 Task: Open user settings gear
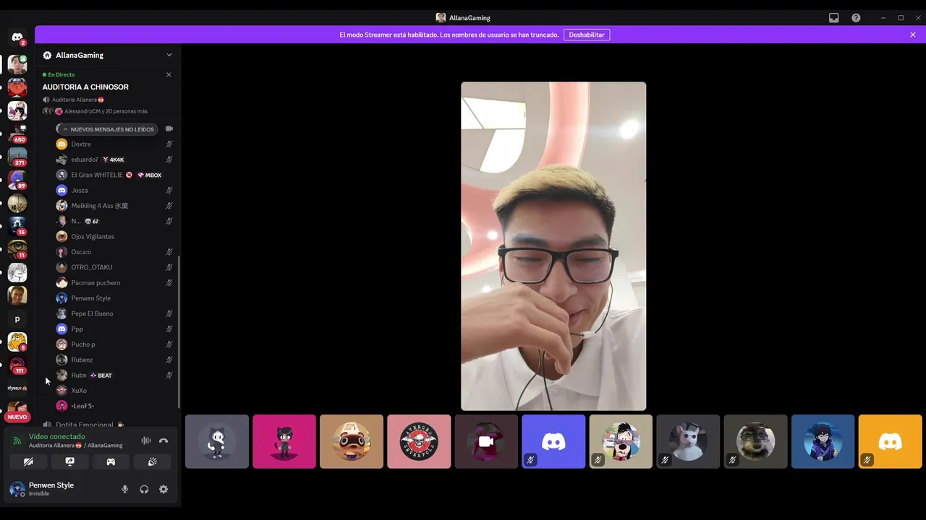(163, 489)
